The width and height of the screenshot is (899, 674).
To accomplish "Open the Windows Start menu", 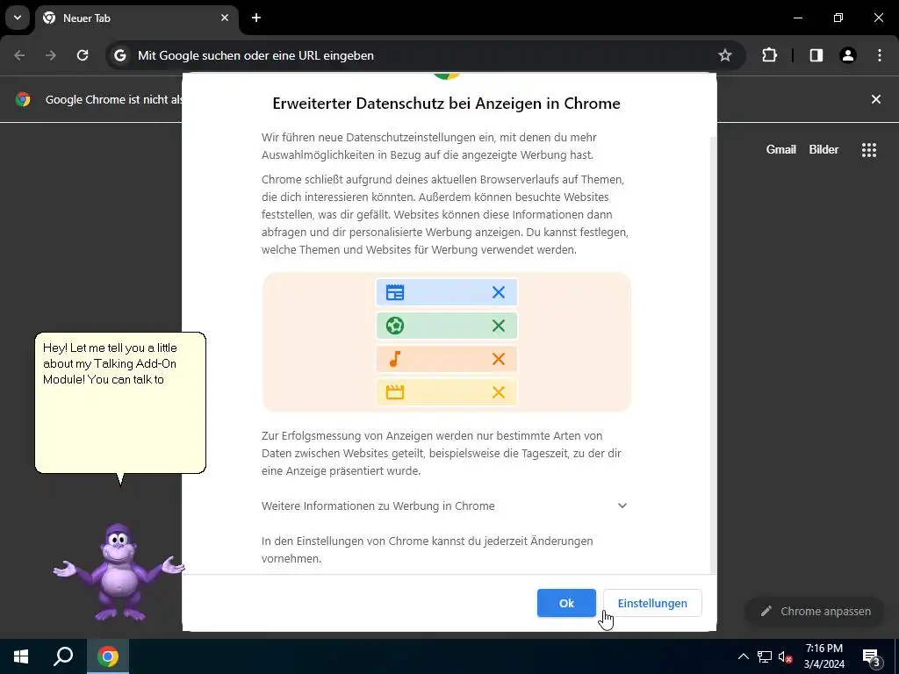I will 21,656.
